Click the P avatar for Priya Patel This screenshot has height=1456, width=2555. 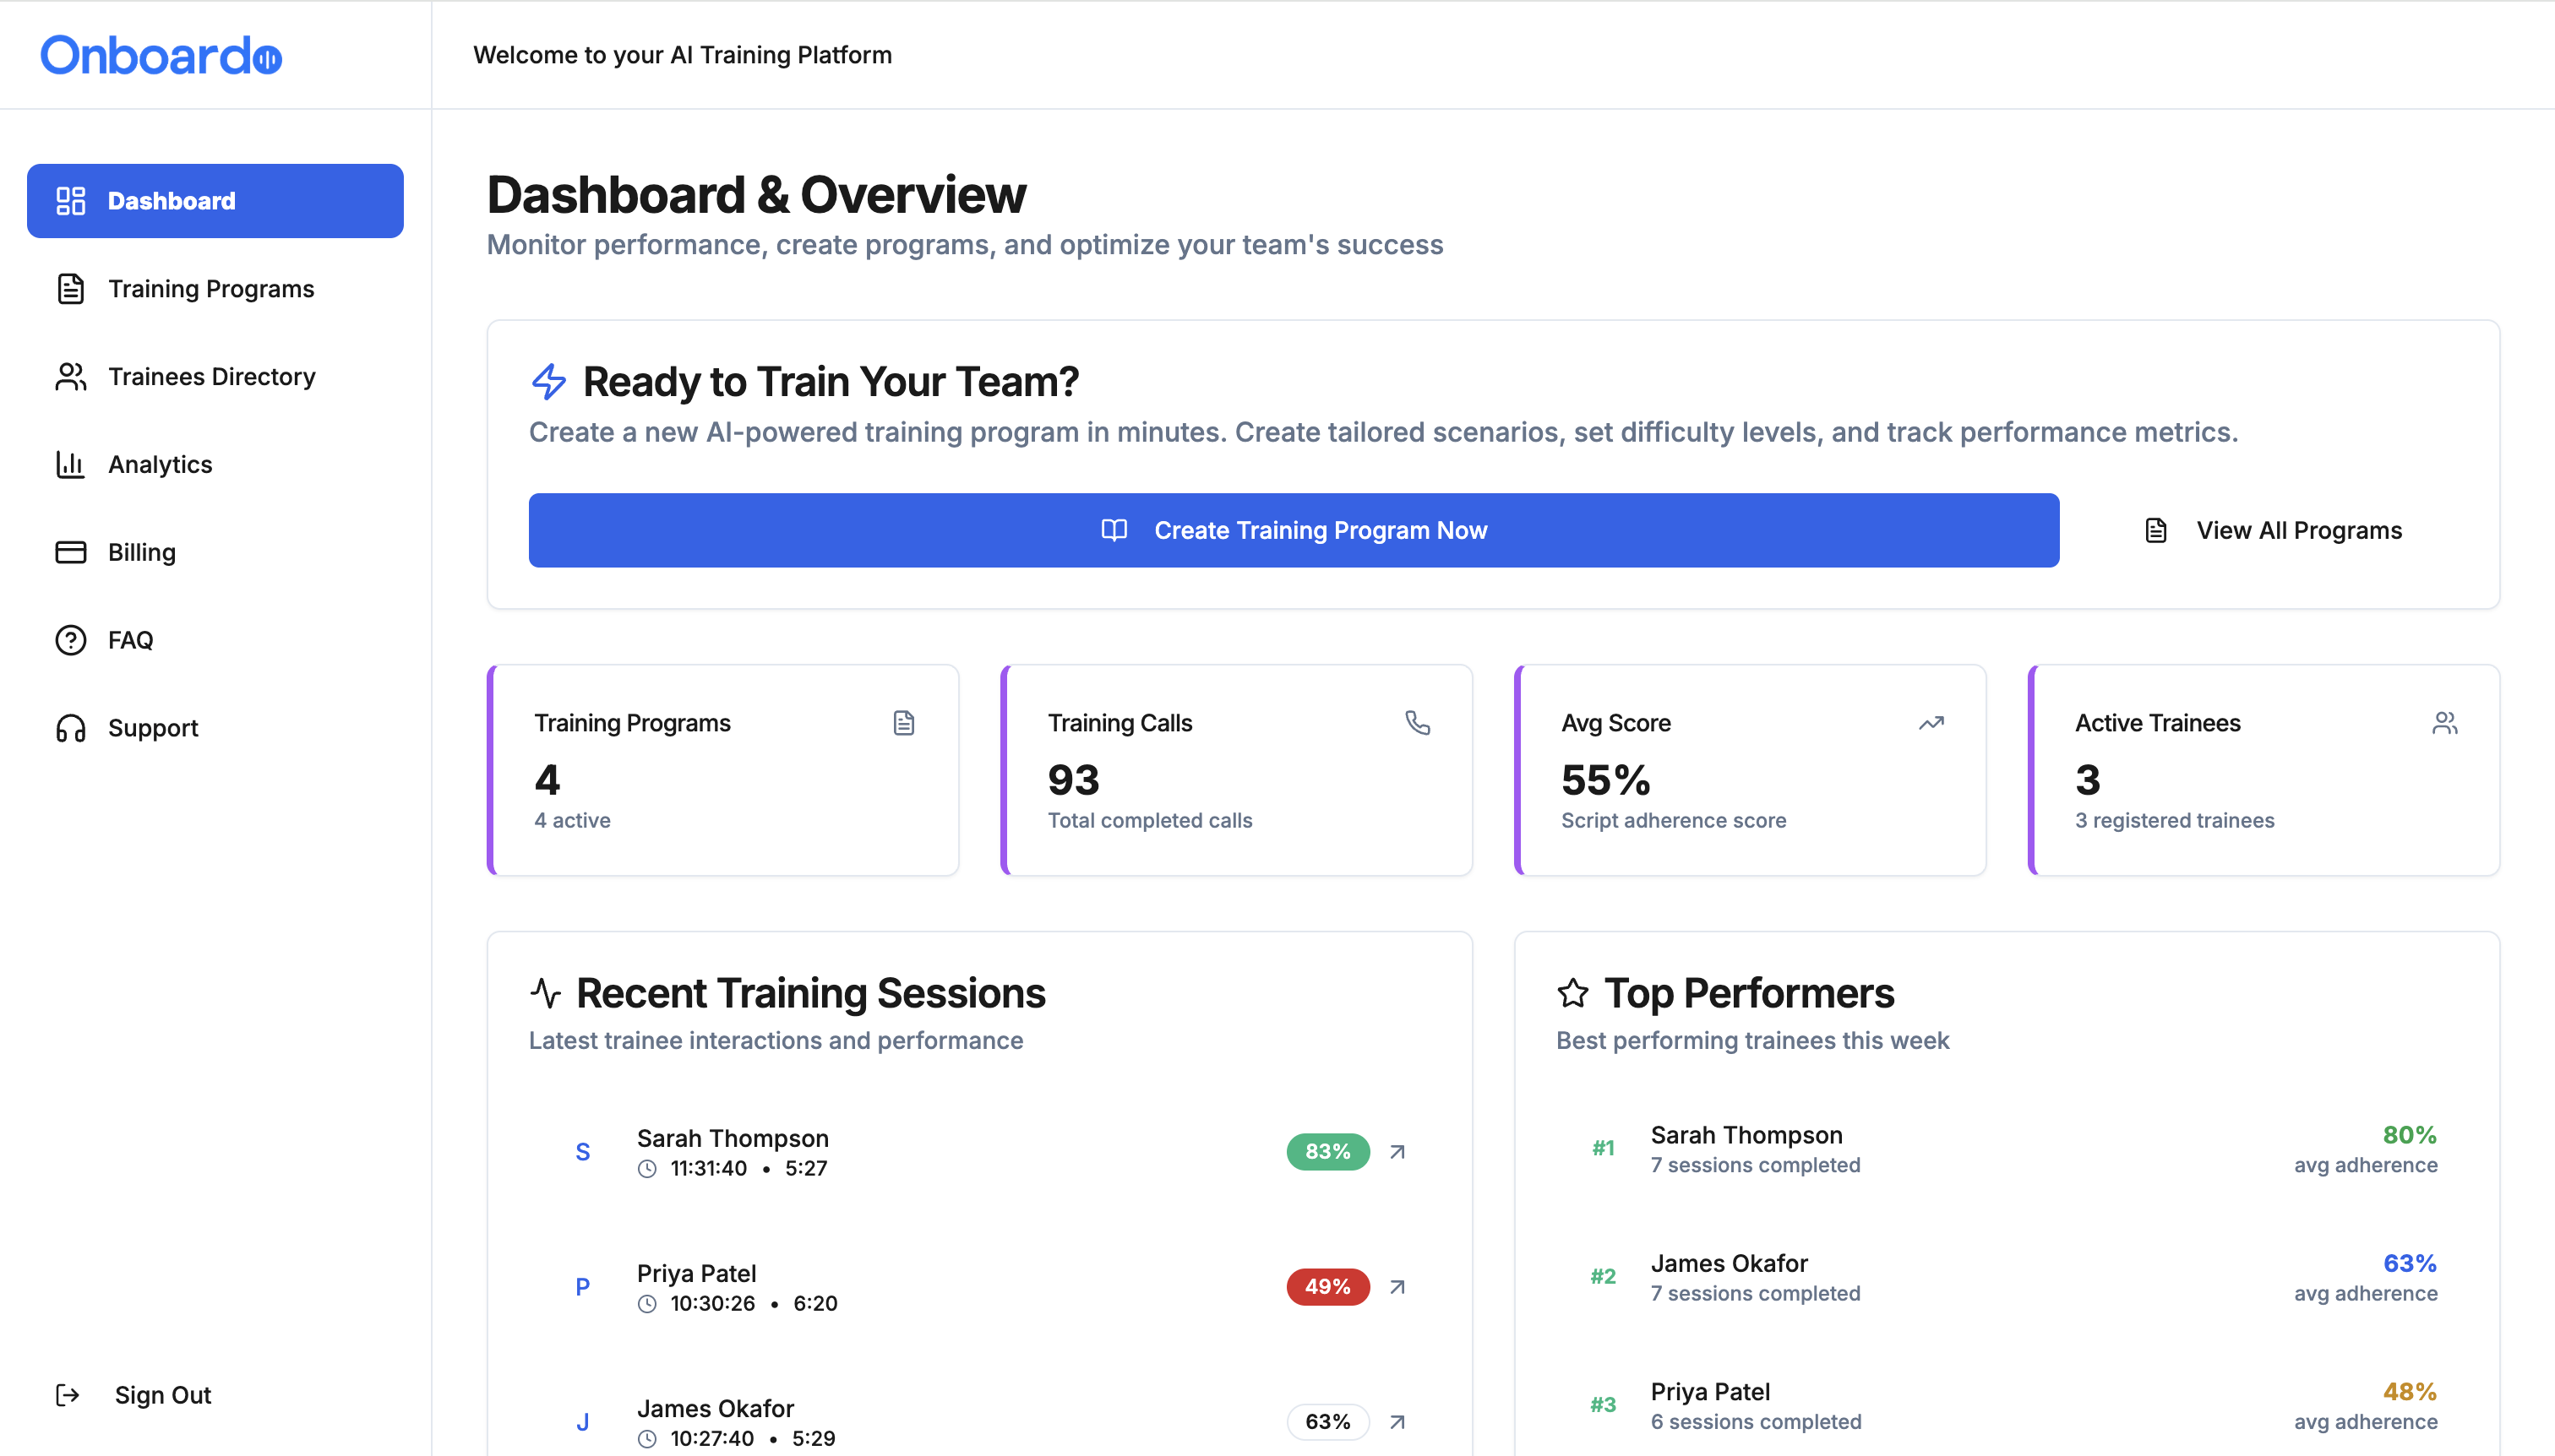coord(582,1287)
